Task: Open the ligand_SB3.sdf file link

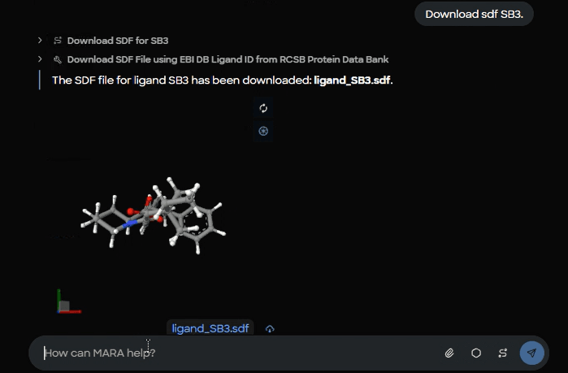Action: point(210,328)
